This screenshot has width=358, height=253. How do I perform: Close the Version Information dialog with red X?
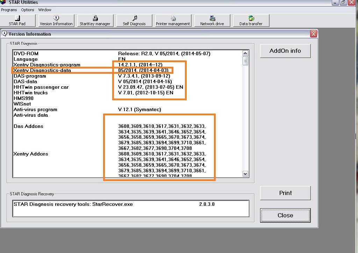click(x=314, y=34)
